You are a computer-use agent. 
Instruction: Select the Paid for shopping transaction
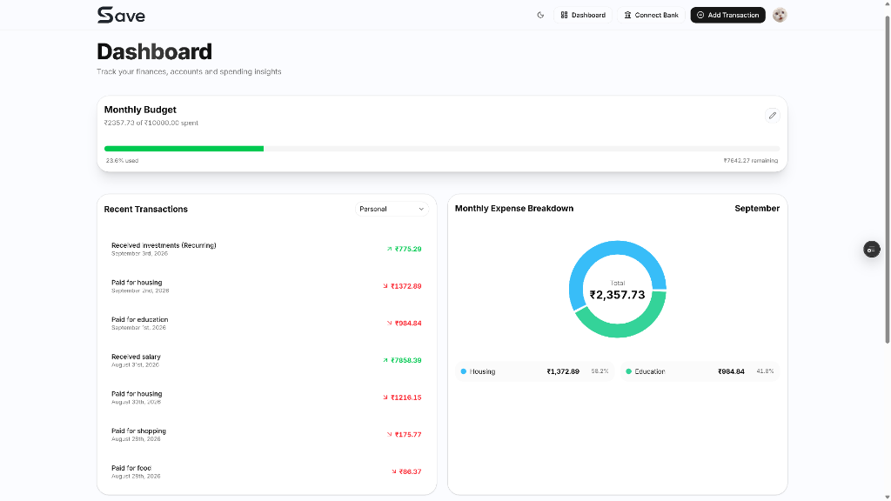266,435
